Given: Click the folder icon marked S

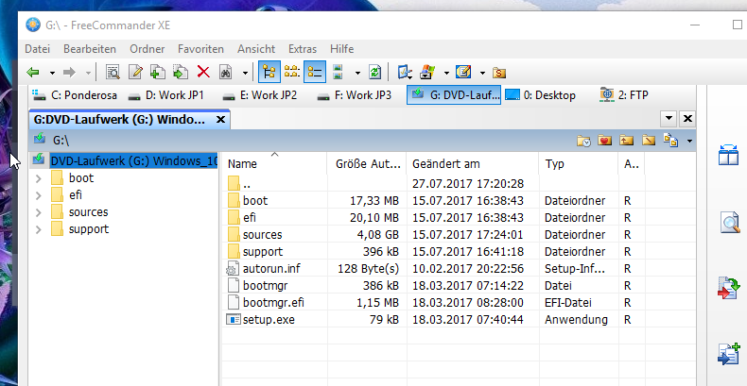Looking at the screenshot, I should click(x=499, y=73).
